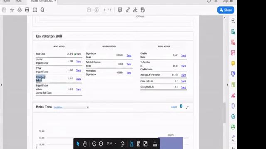Open Export PDF tool in sidebar
This screenshot has width=266, height=149.
coord(233,31)
